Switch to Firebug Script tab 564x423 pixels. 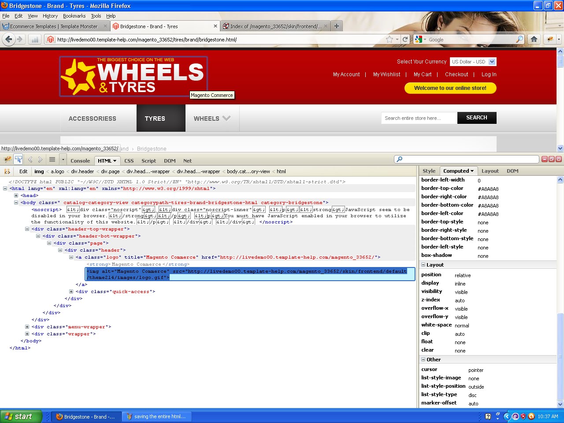pos(148,161)
